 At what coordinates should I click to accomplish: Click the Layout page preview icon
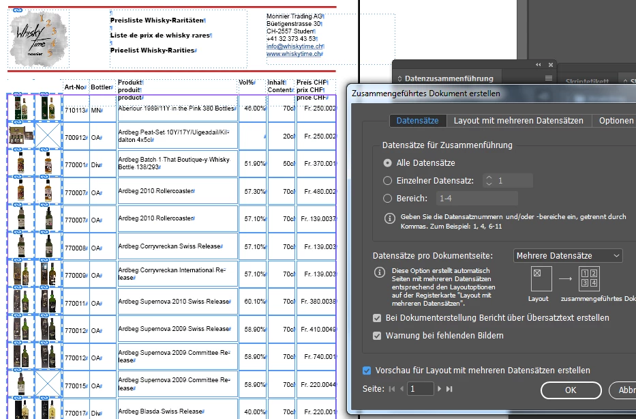click(541, 278)
